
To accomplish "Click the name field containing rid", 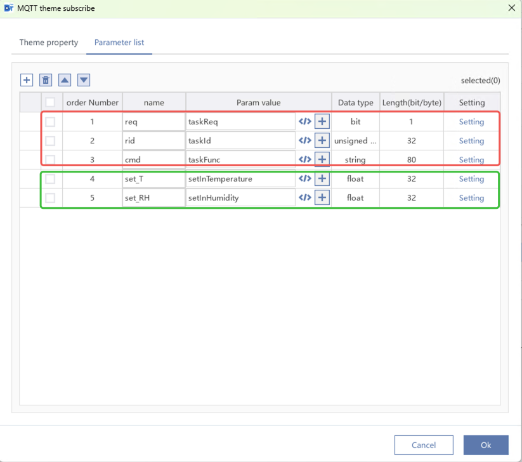I will point(153,141).
